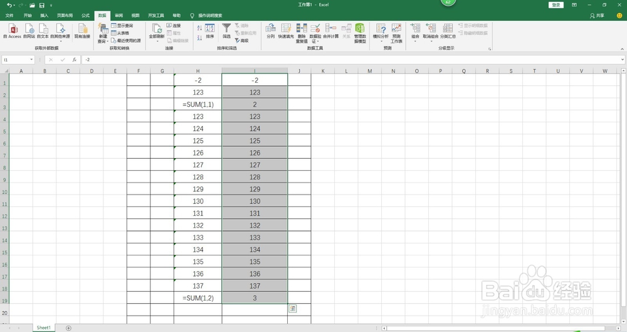Click the From Web (自网站) icon
Viewport: 627px width, 332px height.
click(x=29, y=31)
